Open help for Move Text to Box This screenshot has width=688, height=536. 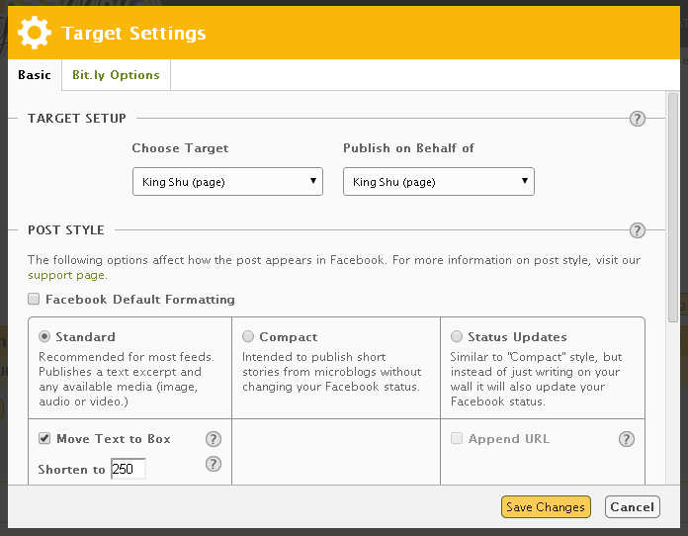(x=214, y=439)
